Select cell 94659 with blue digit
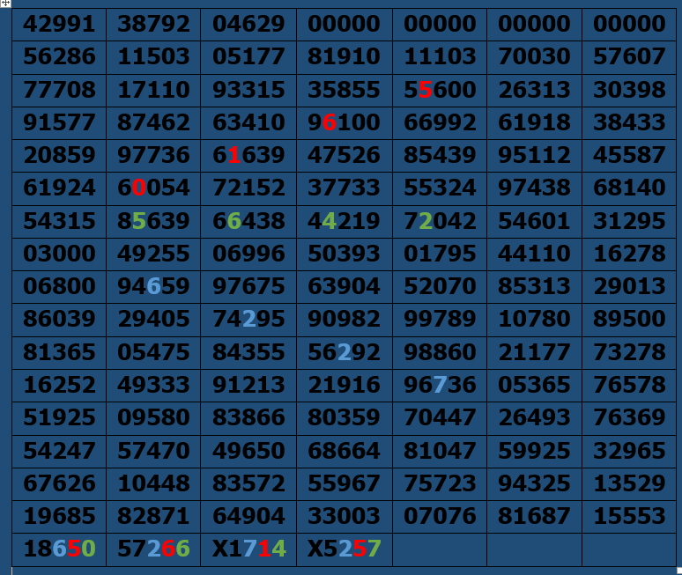This screenshot has width=682, height=575. coord(153,287)
